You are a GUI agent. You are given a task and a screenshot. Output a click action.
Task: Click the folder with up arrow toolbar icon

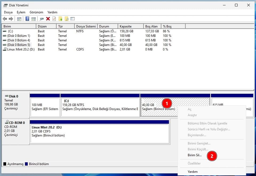click(x=61, y=19)
